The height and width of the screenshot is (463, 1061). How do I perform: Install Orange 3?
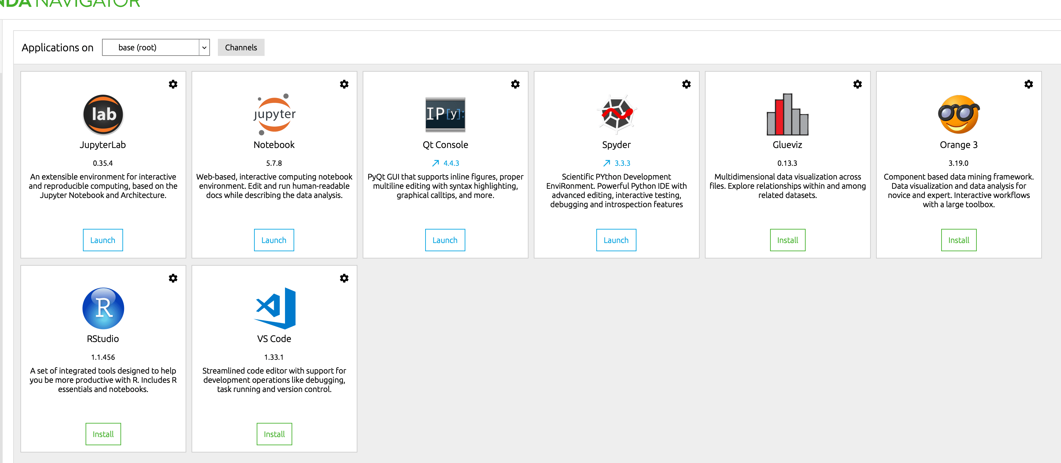pyautogui.click(x=959, y=240)
